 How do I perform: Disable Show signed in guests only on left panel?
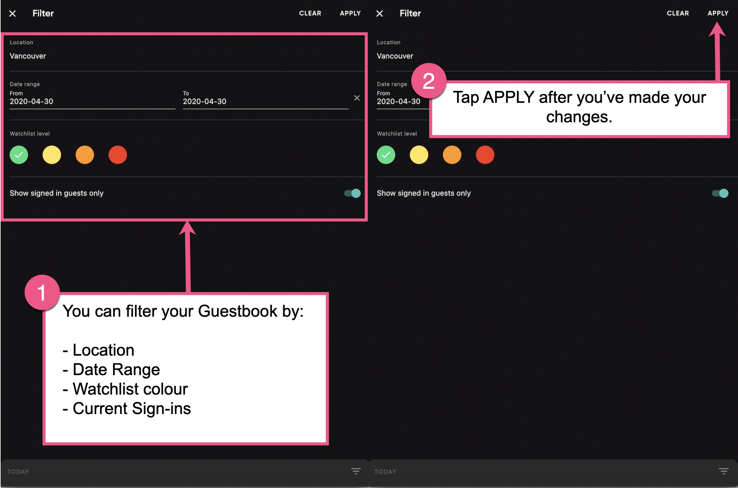pos(352,193)
